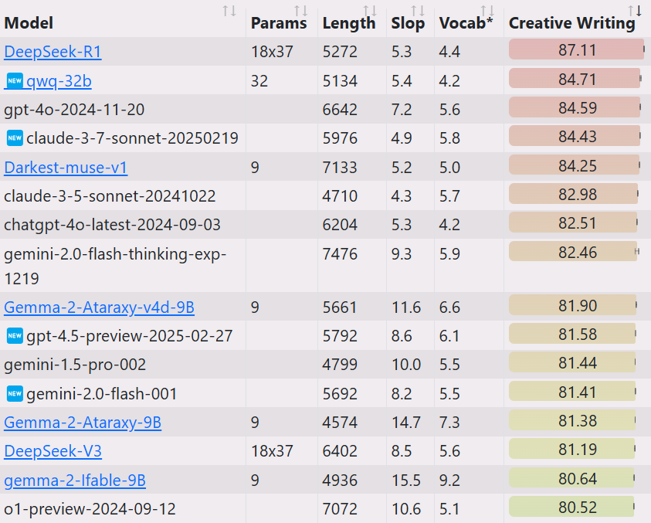This screenshot has width=651, height=523.
Task: Open the Gemma-2-Ataraxy-9B model link
Action: (x=83, y=422)
